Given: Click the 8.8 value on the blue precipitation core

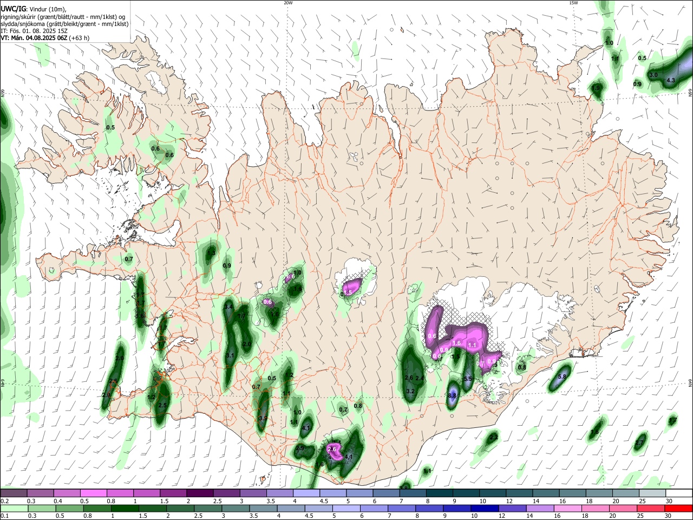Looking at the screenshot, I should [453, 395].
